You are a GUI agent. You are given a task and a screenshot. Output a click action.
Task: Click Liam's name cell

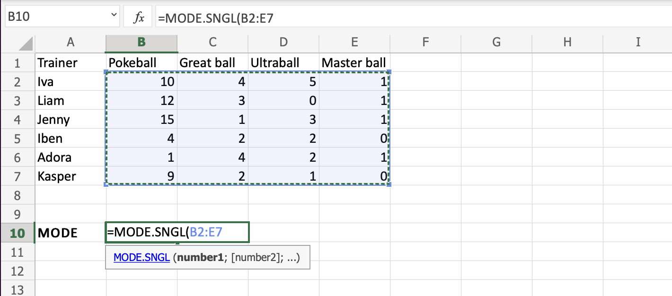point(71,101)
